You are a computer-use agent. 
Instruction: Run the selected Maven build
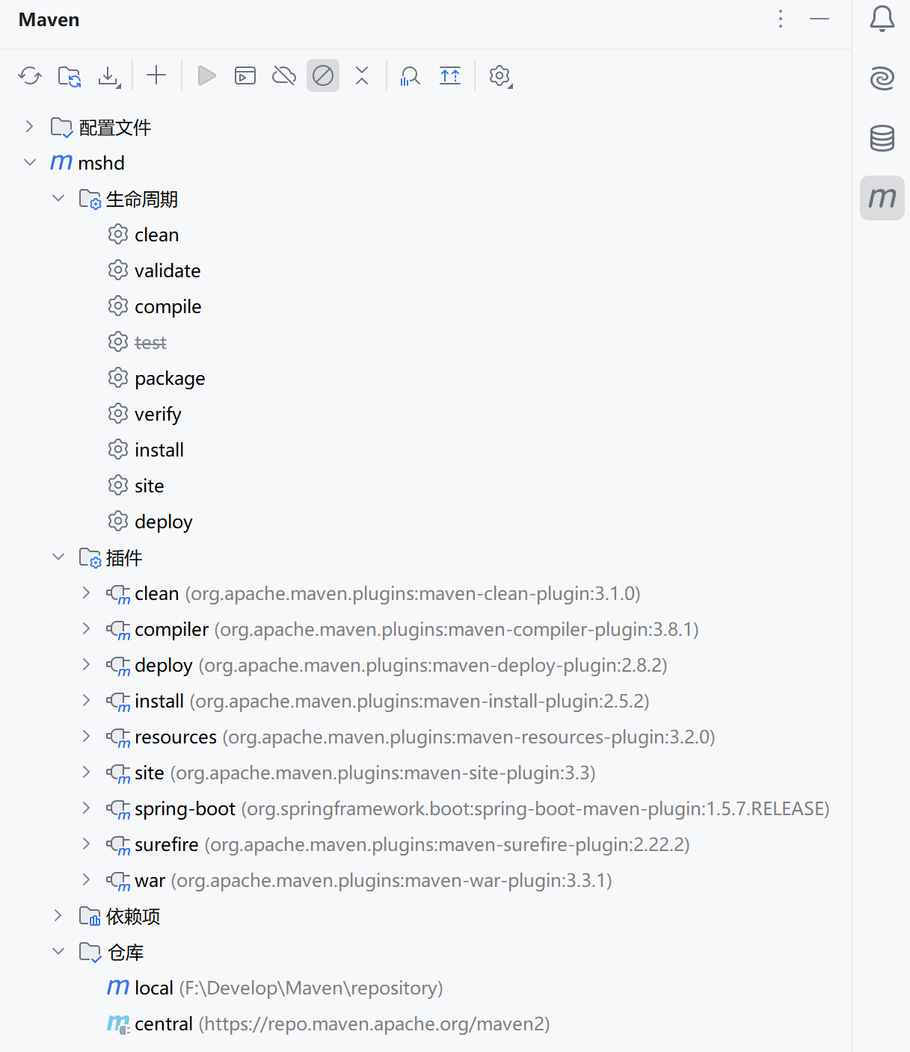click(x=206, y=75)
